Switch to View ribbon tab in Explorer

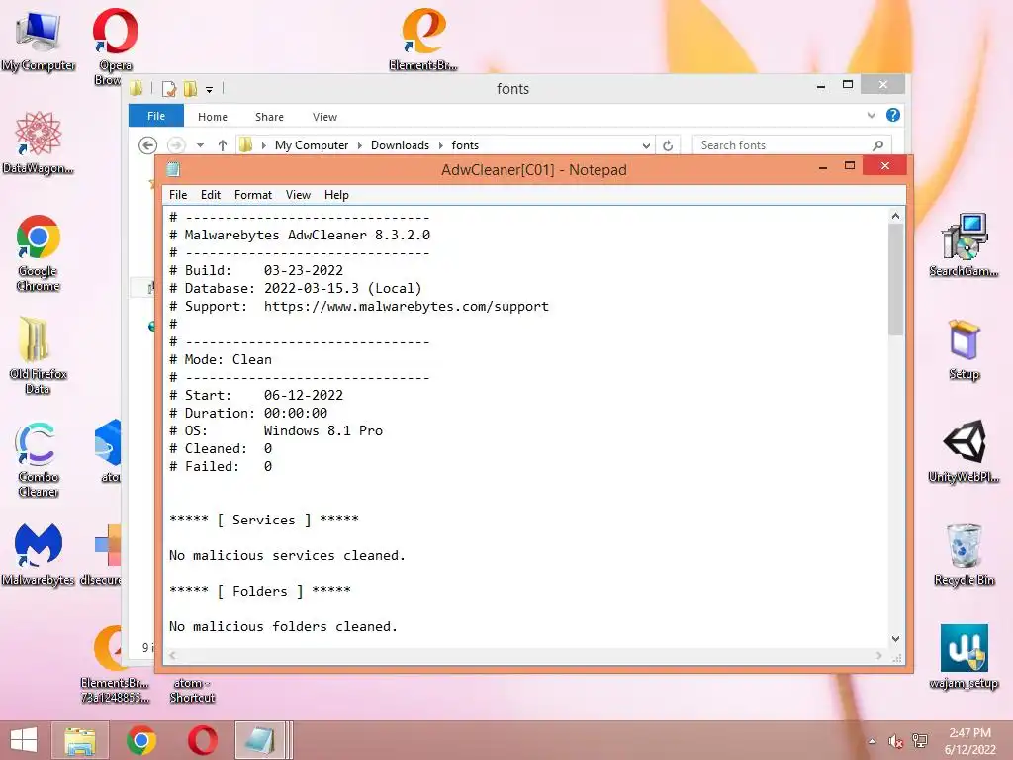[x=324, y=117]
